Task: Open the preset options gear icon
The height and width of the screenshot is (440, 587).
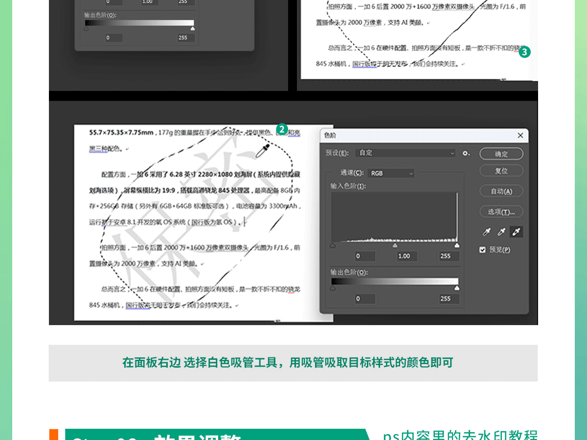Action: coord(466,153)
